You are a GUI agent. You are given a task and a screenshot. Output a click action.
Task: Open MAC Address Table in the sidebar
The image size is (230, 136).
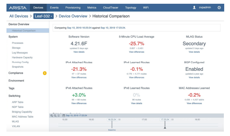22,117
